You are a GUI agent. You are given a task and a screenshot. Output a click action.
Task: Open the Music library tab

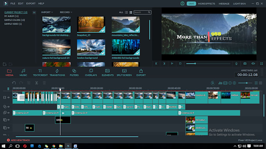pos(23,73)
